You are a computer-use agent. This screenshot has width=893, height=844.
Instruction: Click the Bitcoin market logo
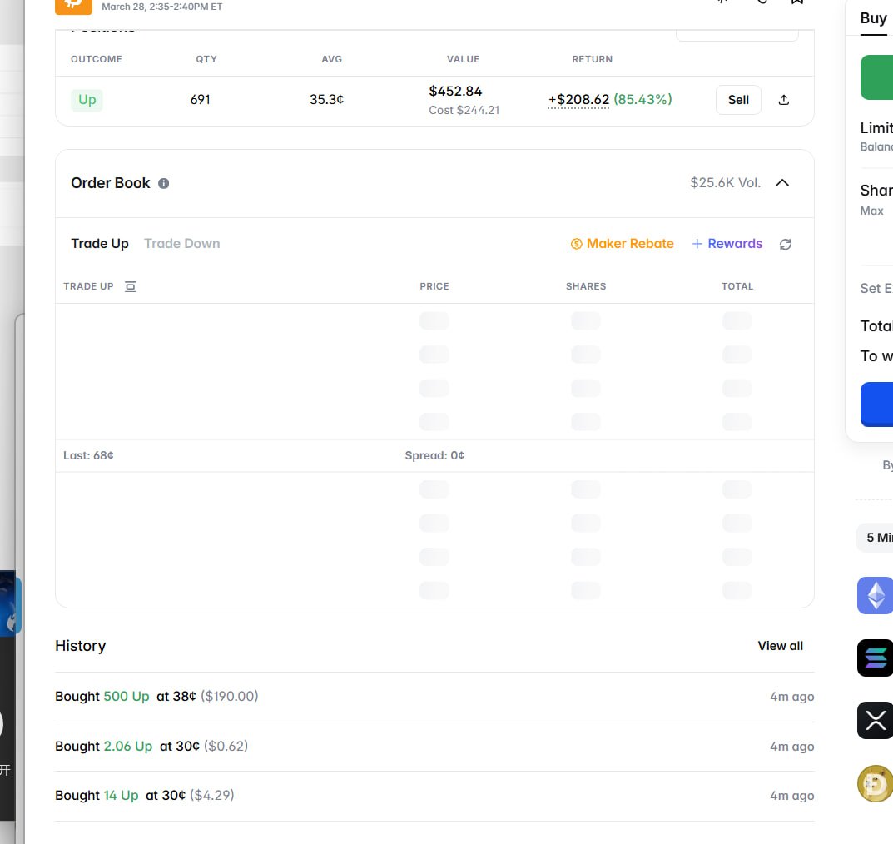point(73,6)
